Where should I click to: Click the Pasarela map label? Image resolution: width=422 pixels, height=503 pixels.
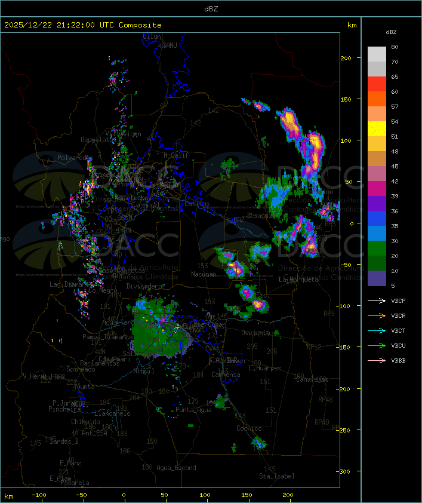(x=75, y=483)
